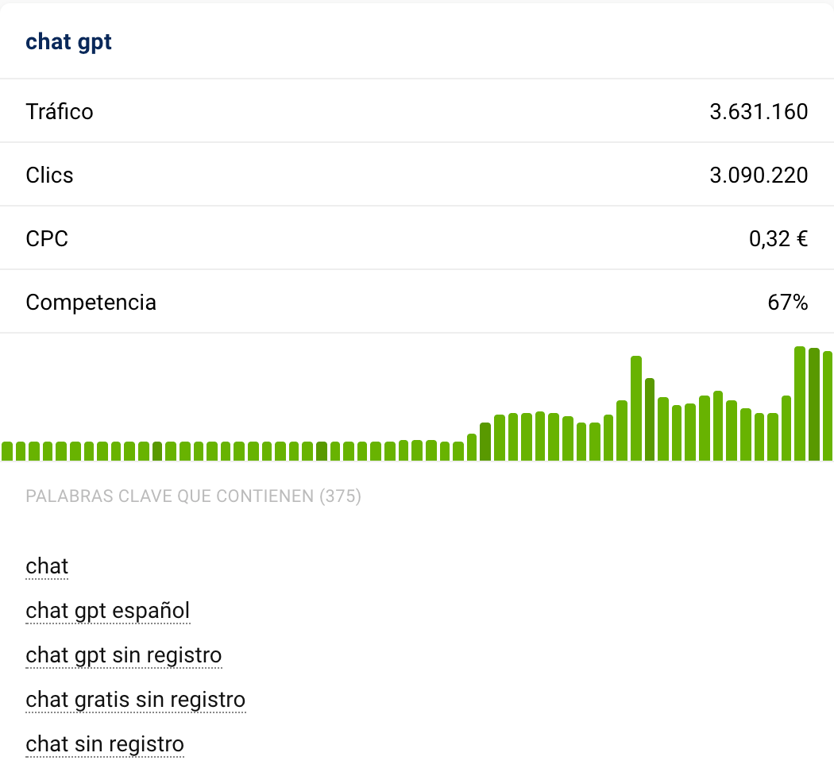Click the CPC row label
834x772 pixels.
[47, 238]
